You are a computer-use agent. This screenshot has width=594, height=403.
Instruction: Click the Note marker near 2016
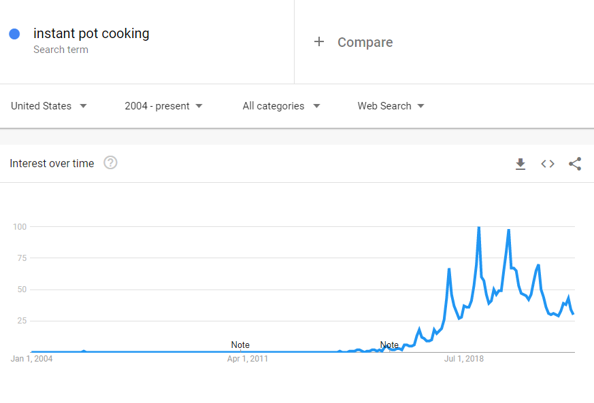[x=389, y=345]
